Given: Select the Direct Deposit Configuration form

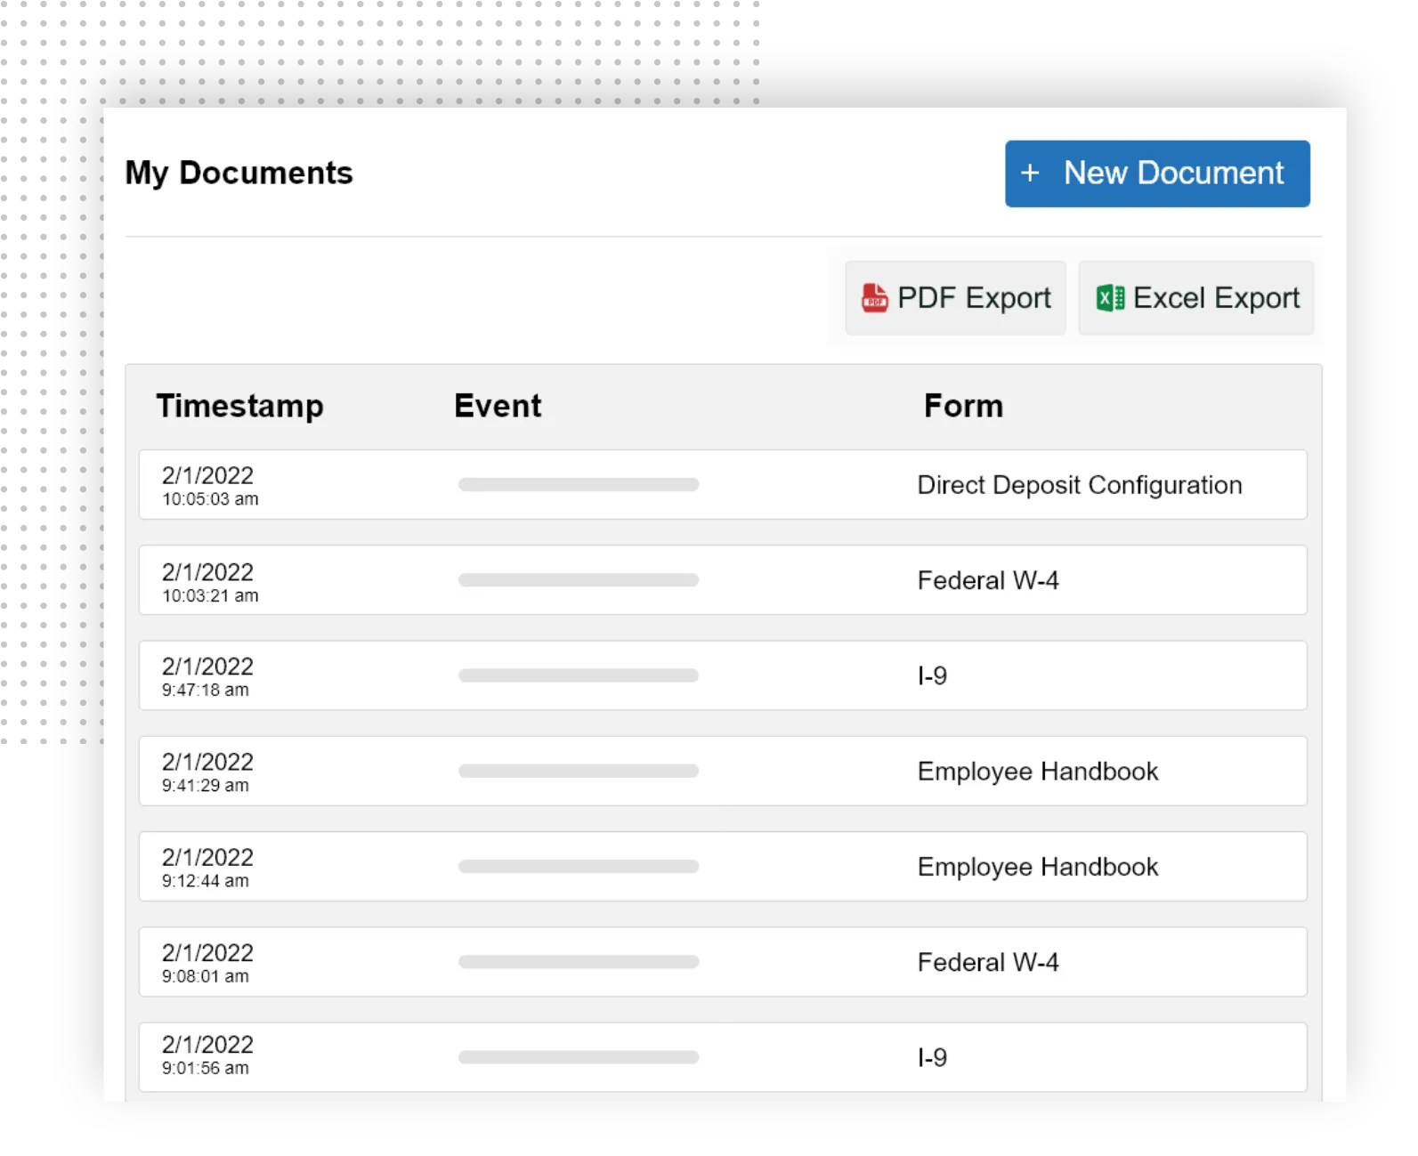Looking at the screenshot, I should point(1080,485).
